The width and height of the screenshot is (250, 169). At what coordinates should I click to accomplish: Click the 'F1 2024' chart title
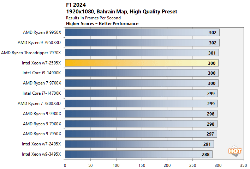click(x=76, y=5)
